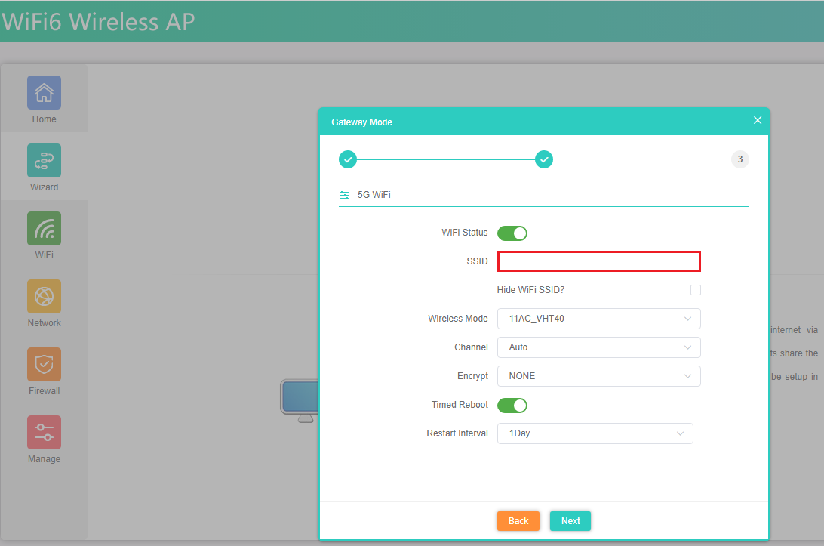Click the orange Back button

(x=518, y=521)
